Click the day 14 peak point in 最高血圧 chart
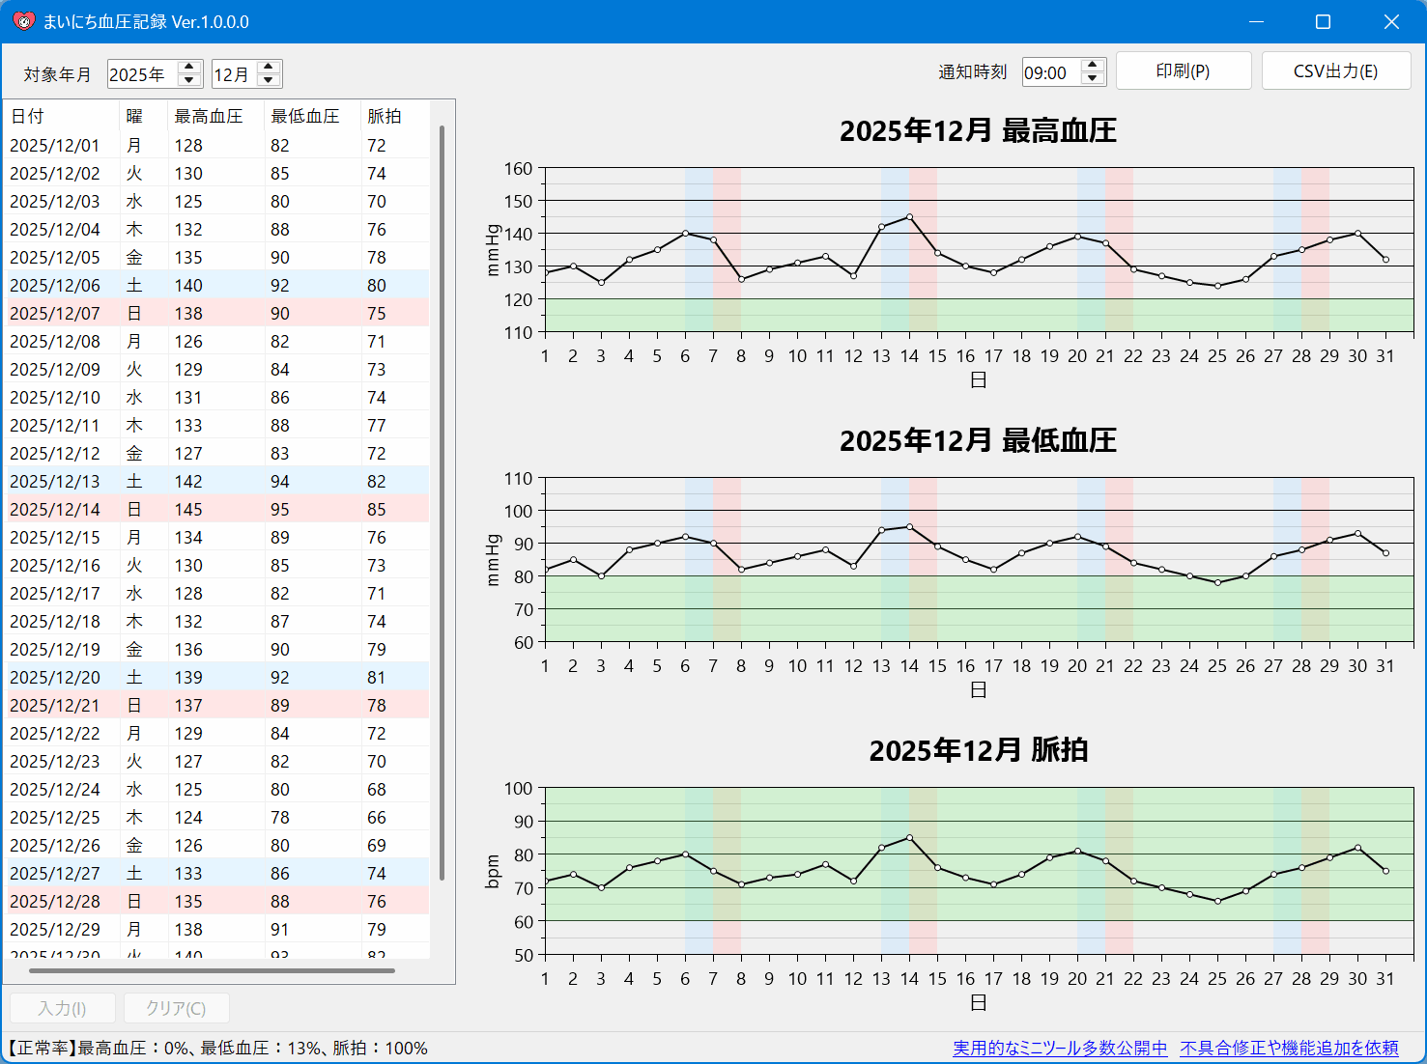1427x1064 pixels. point(909,217)
